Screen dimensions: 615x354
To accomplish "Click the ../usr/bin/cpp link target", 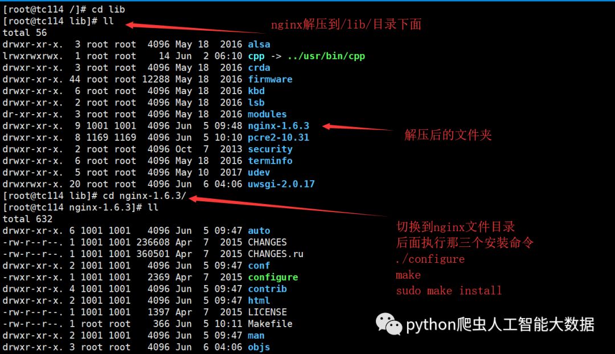I will click(326, 56).
